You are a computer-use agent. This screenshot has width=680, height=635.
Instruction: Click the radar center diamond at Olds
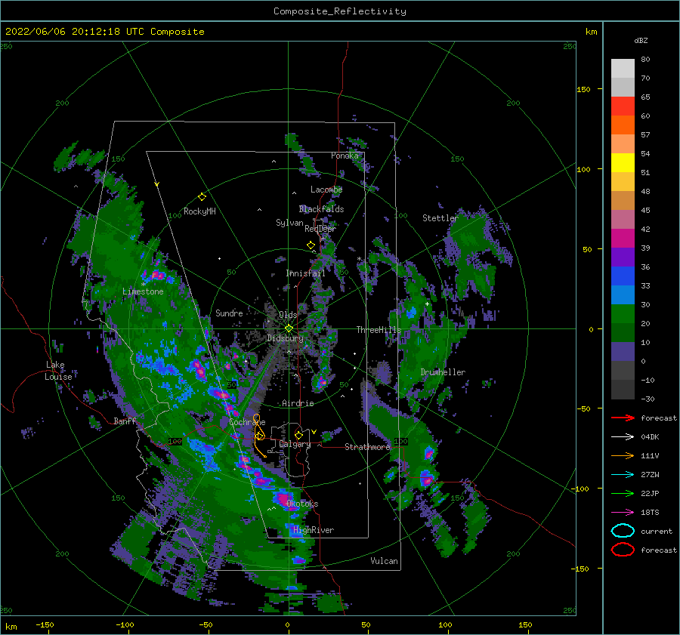point(289,328)
